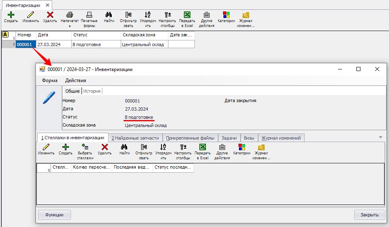Viewport: 389px width, 227px height.
Task: Open the Прикрепленные файлы tab
Action: click(190, 138)
